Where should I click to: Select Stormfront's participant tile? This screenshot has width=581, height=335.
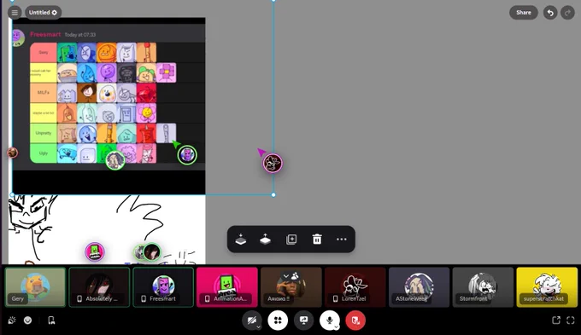tap(483, 287)
